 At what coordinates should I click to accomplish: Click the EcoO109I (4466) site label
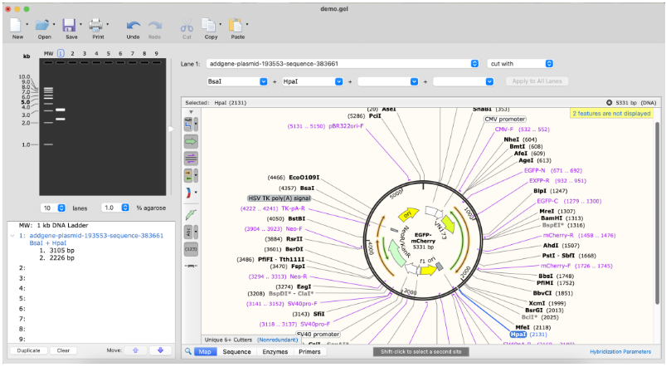(x=294, y=178)
